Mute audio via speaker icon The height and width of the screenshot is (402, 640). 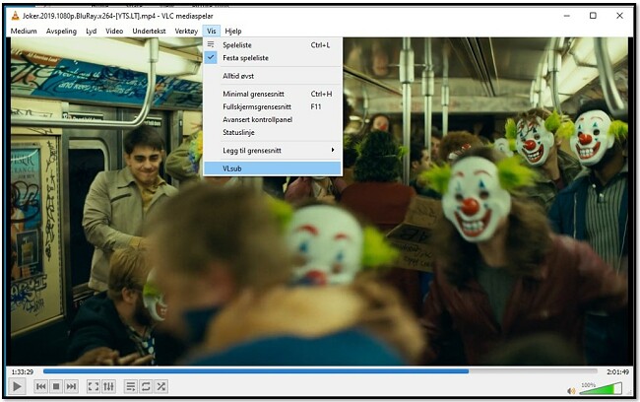pyautogui.click(x=571, y=391)
